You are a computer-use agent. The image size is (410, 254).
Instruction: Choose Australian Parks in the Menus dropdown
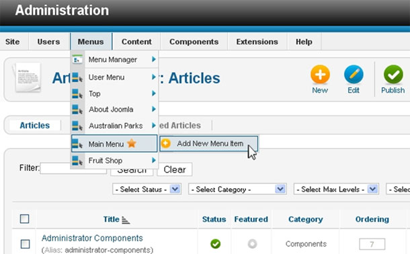pos(114,126)
